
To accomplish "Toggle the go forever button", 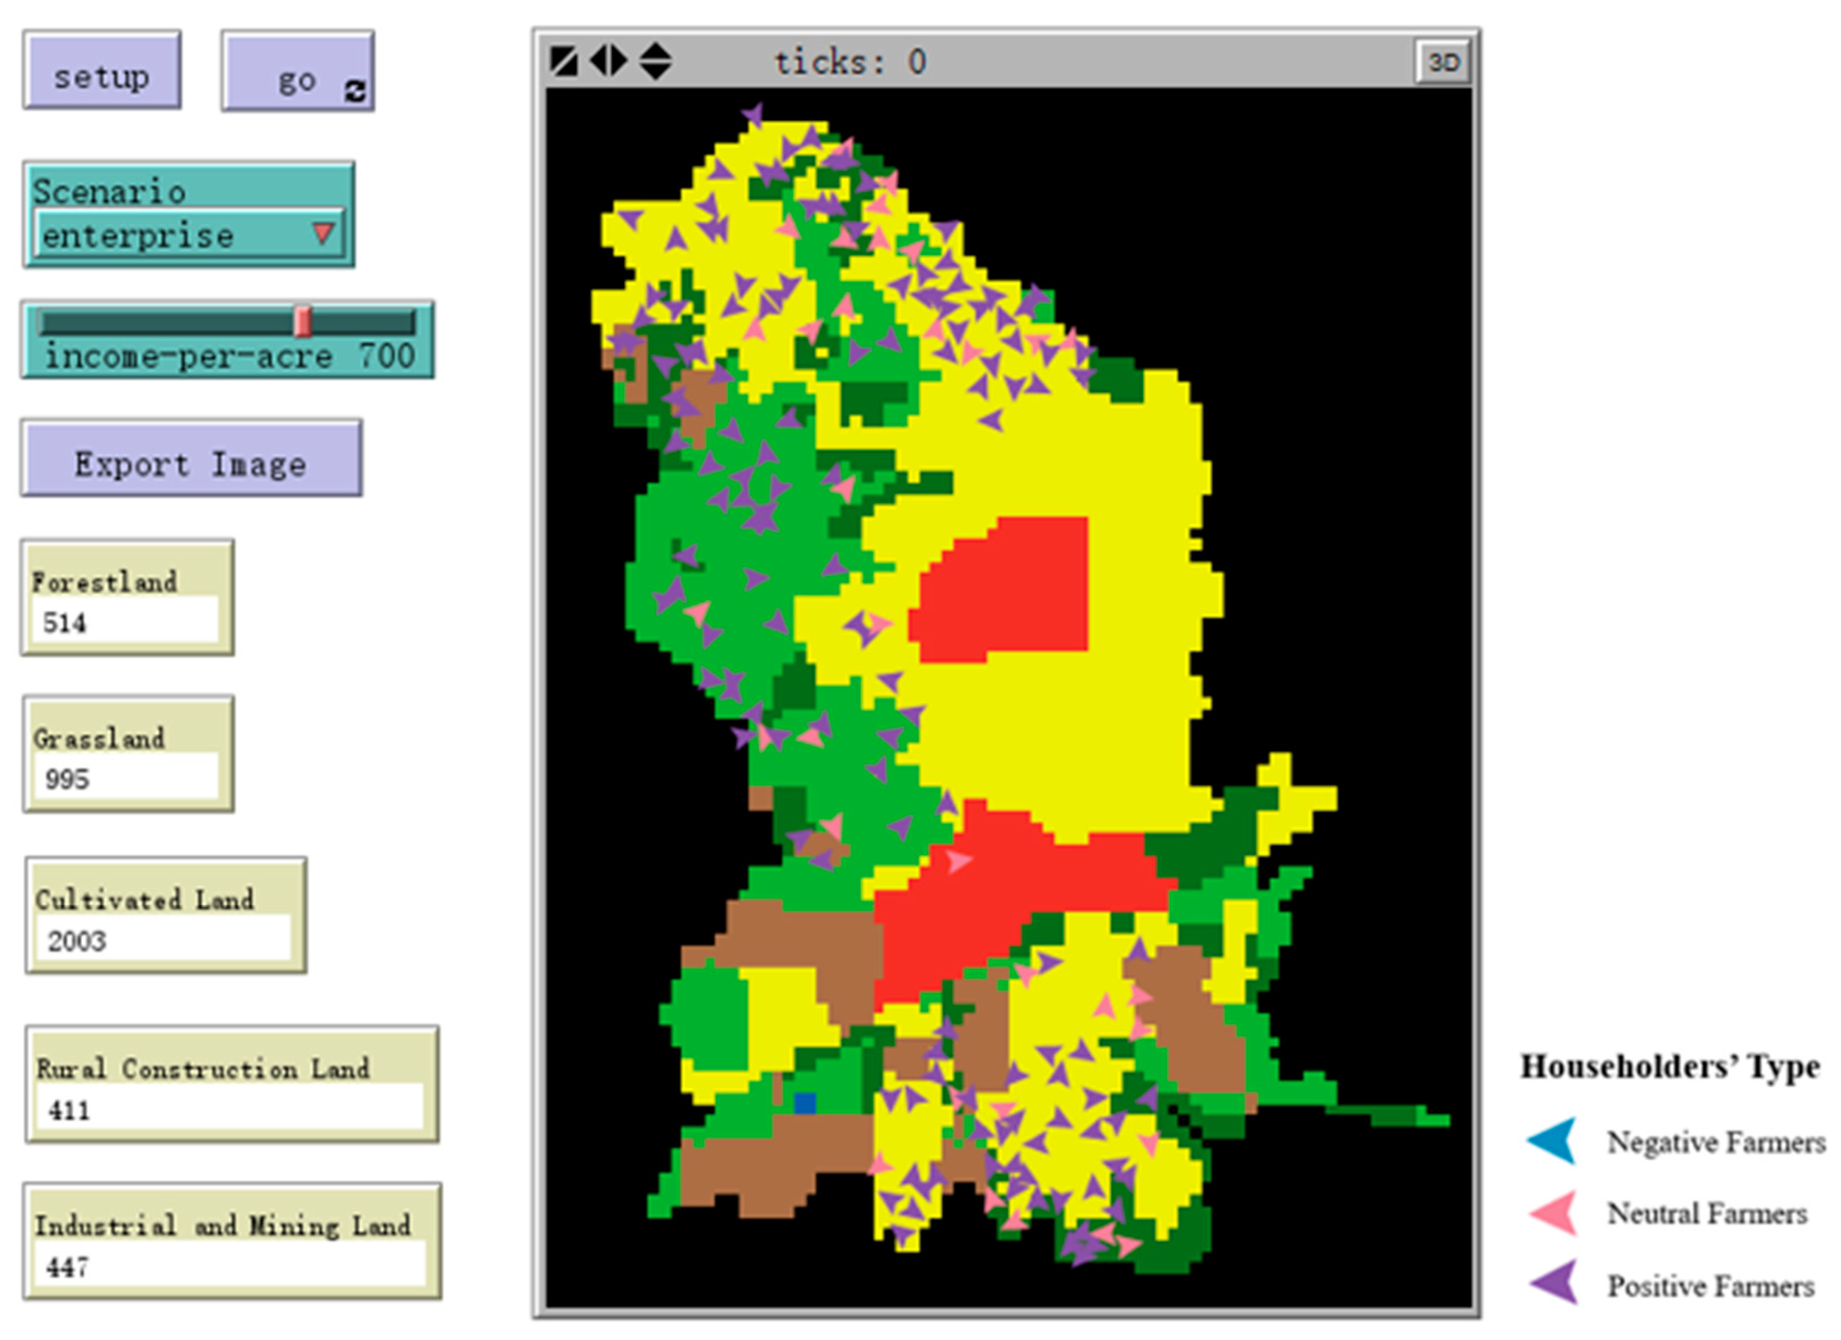I will [297, 71].
